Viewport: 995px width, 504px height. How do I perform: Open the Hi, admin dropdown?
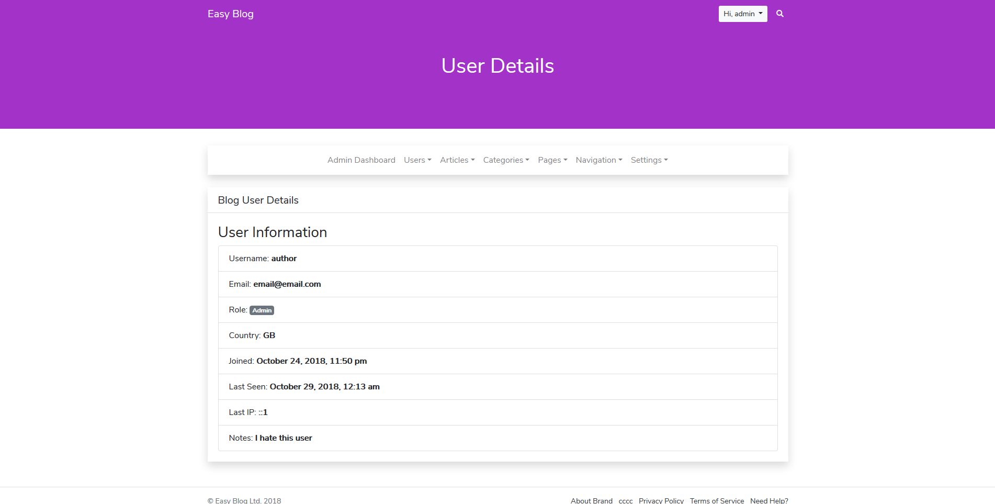pos(742,14)
